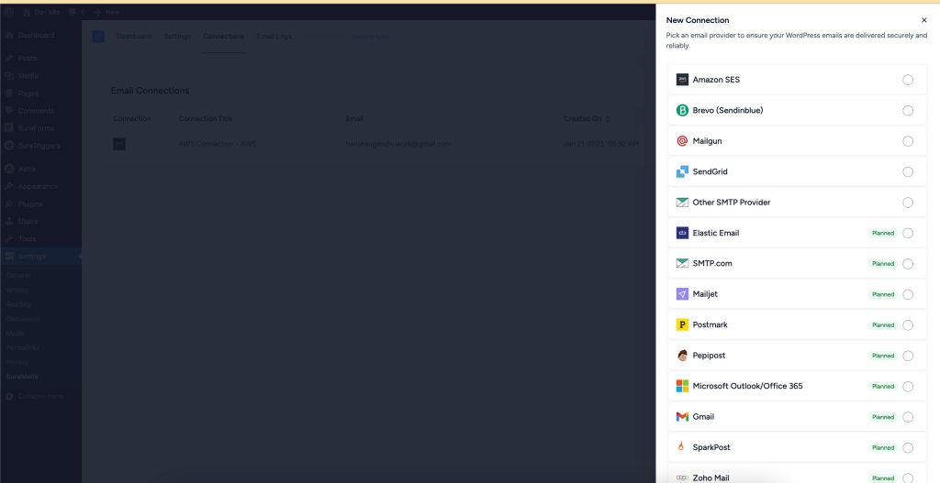This screenshot has width=940, height=483.
Task: Click the SparkPost flame icon
Action: (681, 447)
